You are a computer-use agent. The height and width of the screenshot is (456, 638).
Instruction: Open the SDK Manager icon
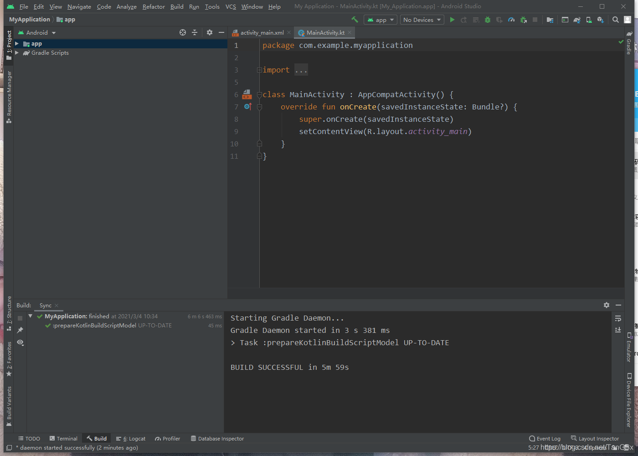[x=601, y=20]
